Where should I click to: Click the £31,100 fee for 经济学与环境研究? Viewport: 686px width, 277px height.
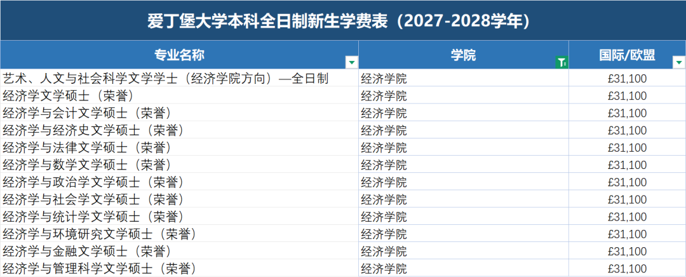click(628, 234)
